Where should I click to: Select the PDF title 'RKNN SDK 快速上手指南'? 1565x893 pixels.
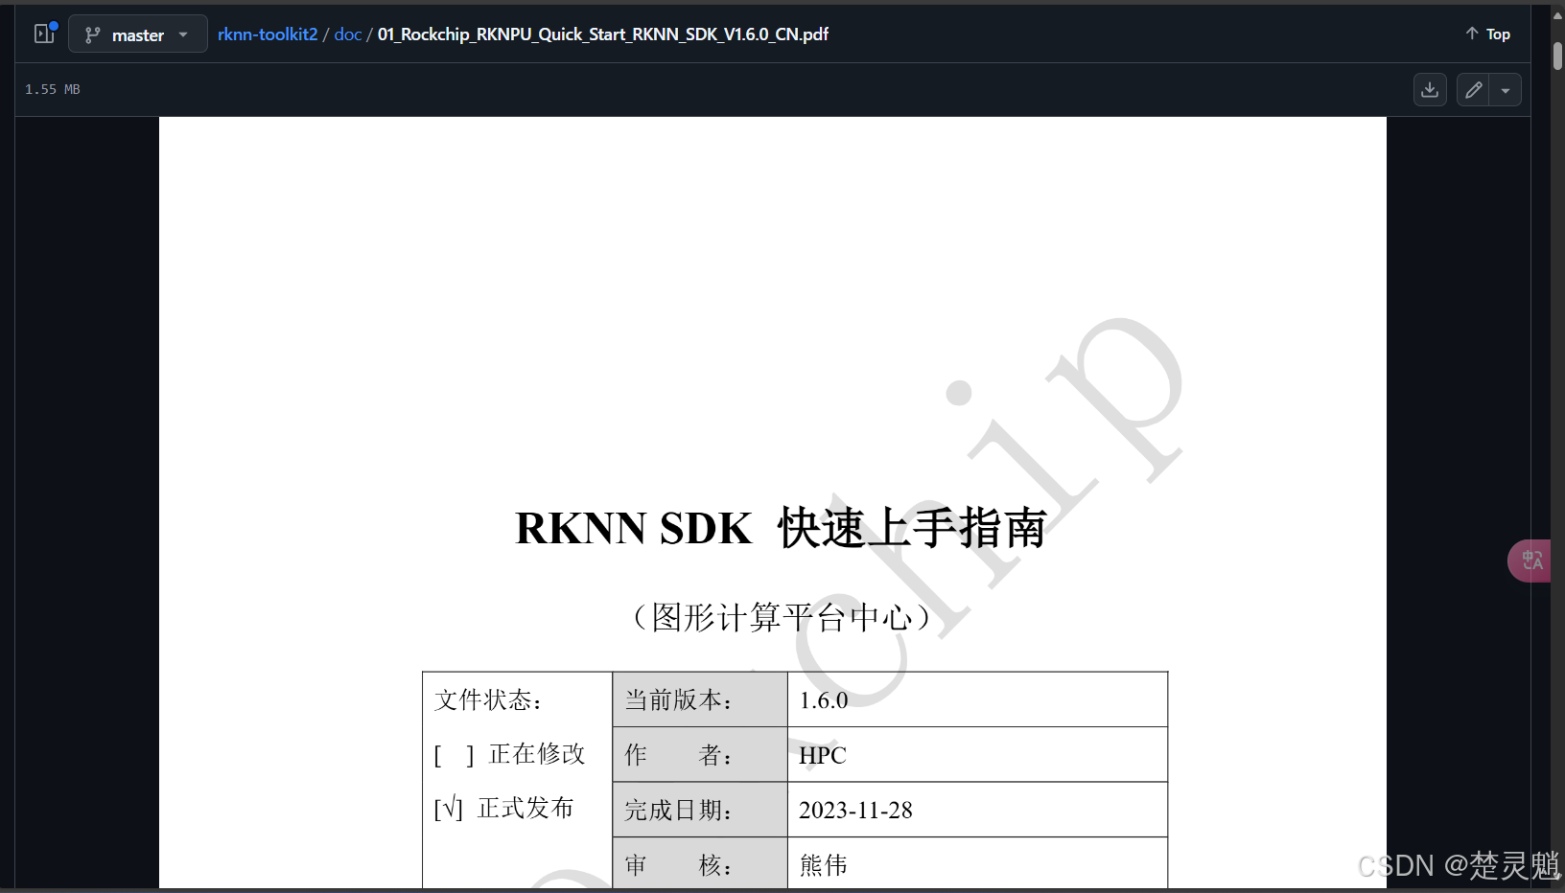(x=781, y=528)
